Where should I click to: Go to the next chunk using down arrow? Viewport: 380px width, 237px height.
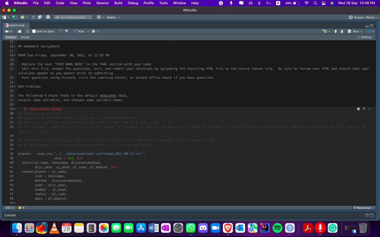342,31
